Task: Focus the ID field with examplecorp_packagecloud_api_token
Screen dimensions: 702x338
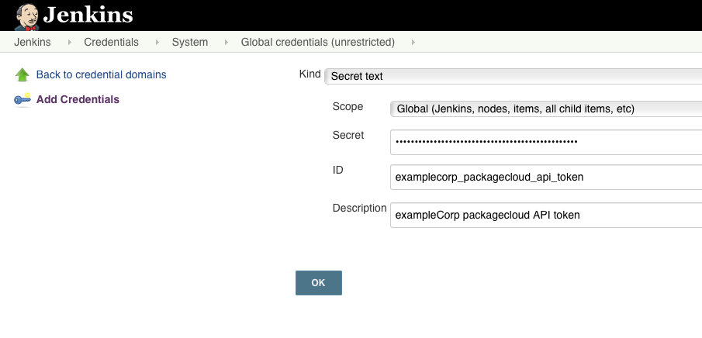Action: 546,177
